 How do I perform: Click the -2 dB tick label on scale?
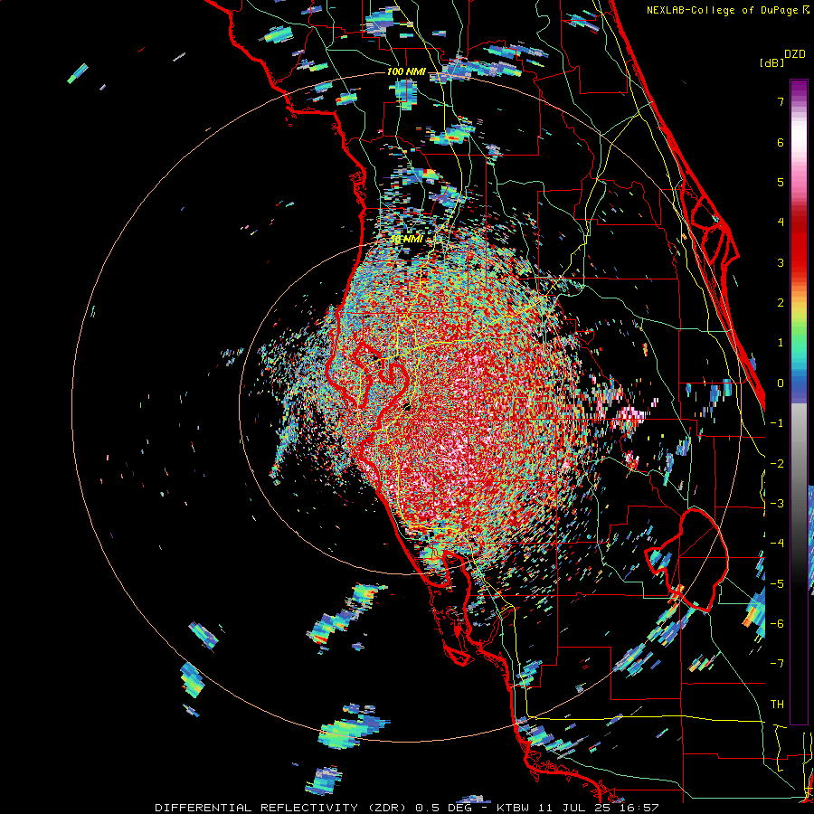pyautogui.click(x=777, y=463)
